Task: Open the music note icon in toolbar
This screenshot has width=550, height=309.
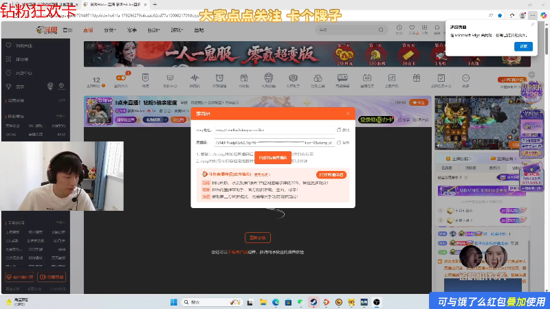Action: click(391, 78)
